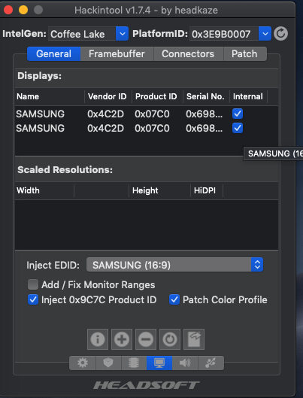Click the yellow minimize window button

tap(23, 10)
